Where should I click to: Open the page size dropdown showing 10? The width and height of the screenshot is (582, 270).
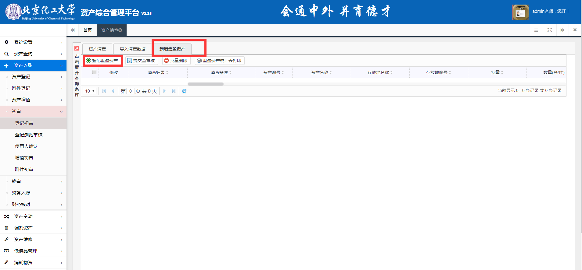click(x=90, y=91)
